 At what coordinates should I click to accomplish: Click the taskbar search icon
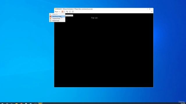[x=7, y=103]
